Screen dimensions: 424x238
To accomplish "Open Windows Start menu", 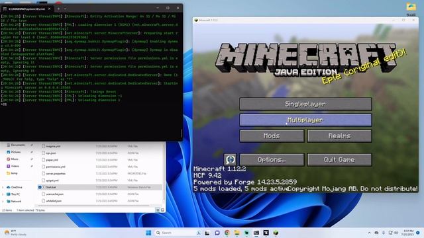I will point(148,233).
